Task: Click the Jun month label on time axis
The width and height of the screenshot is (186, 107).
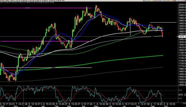Action: [110, 106]
